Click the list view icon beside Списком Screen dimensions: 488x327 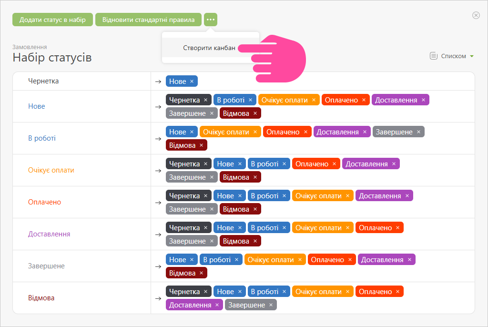[434, 56]
